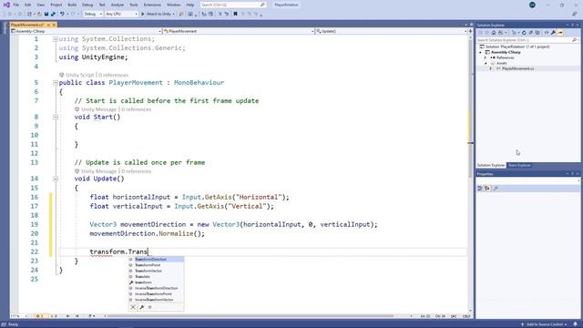Switch to the Solution Explorer tab
The width and height of the screenshot is (583, 328).
click(x=491, y=165)
